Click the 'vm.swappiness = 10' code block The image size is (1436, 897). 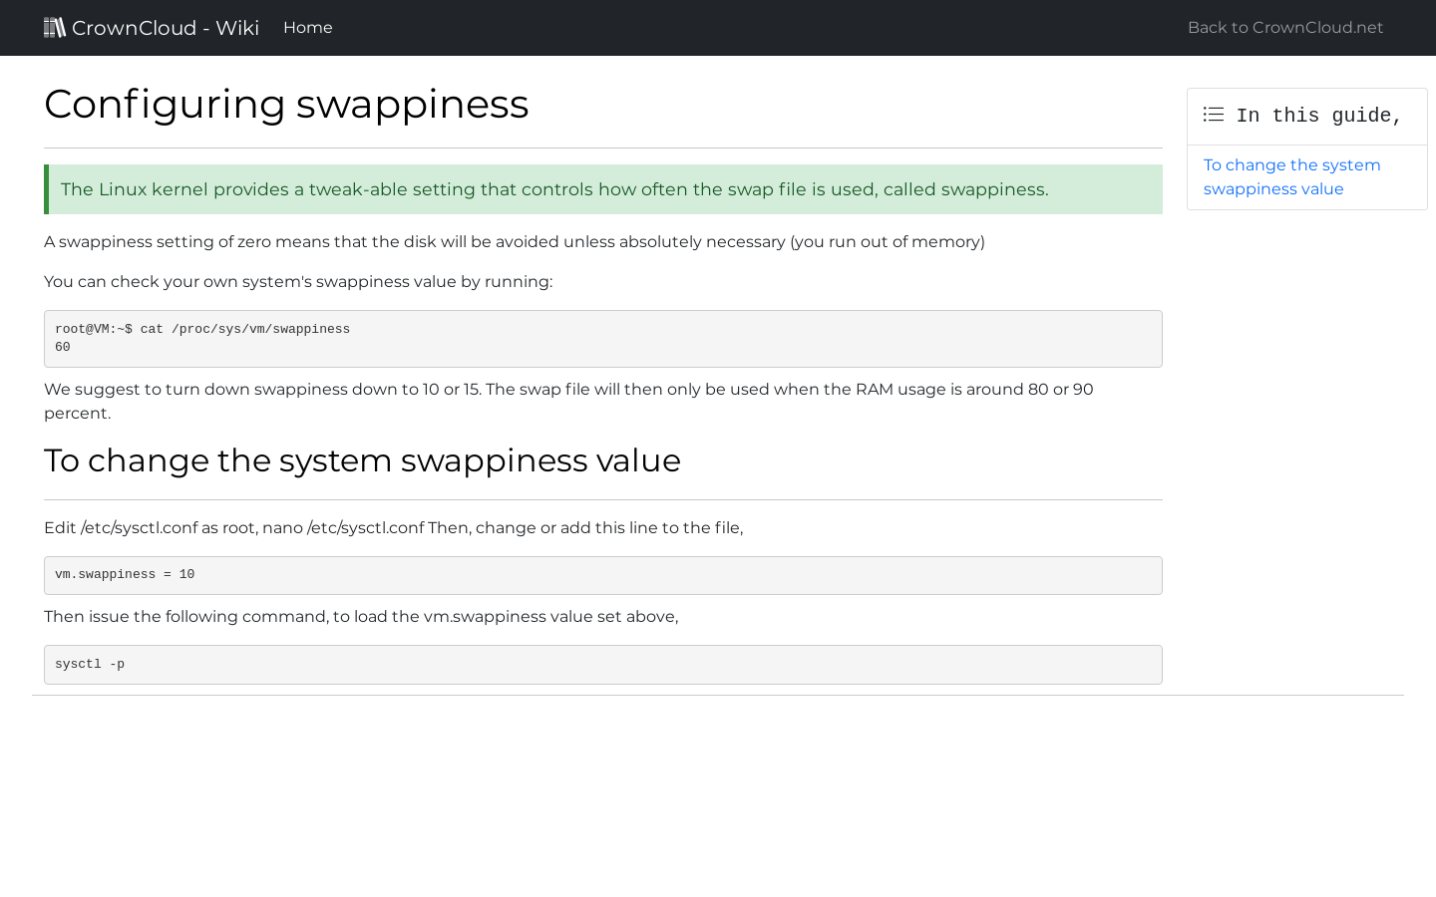pyautogui.click(x=603, y=575)
